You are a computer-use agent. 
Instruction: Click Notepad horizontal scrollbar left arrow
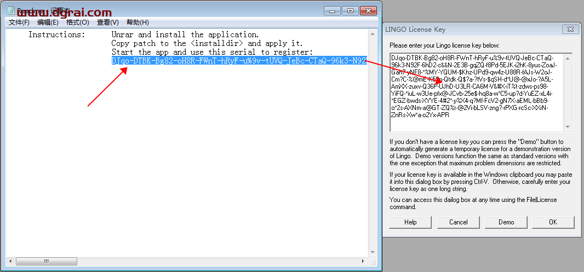(x=10, y=261)
